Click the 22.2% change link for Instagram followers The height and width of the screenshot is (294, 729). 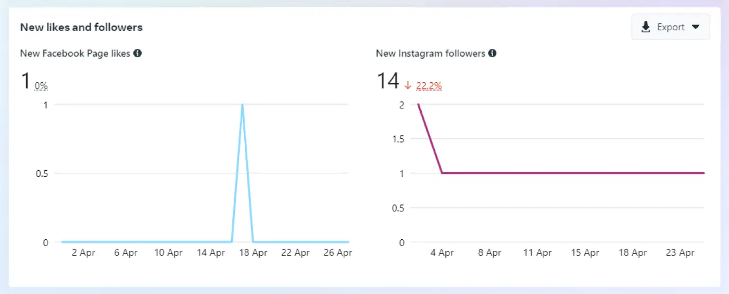(x=429, y=86)
